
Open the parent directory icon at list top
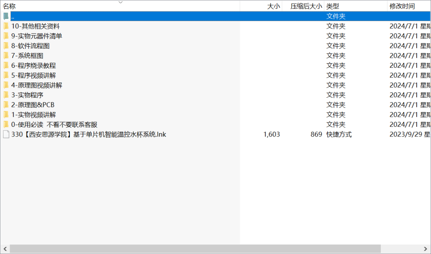coord(5,16)
